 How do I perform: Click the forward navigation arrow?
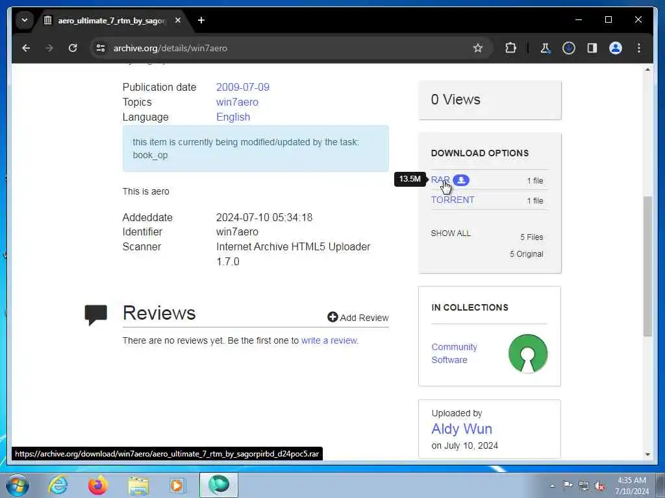pyautogui.click(x=49, y=48)
